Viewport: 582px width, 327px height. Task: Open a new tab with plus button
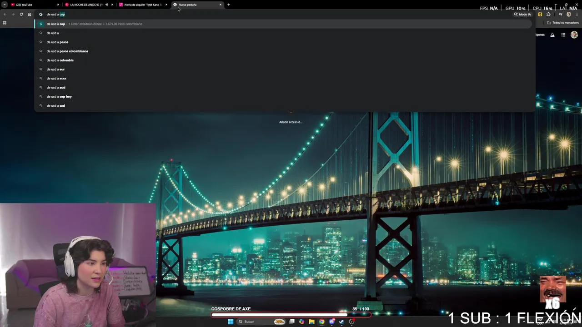[x=229, y=5]
